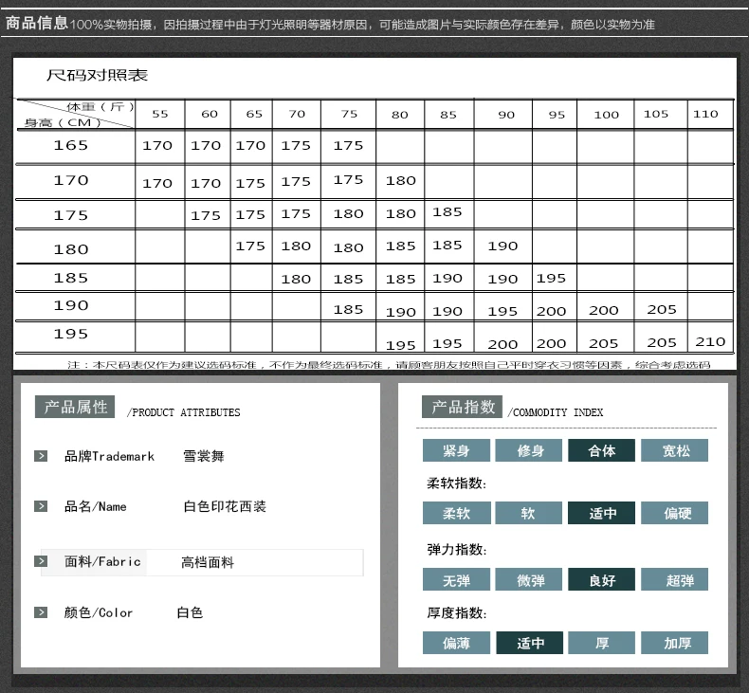The image size is (749, 693).
Task: Click the 100 weight column header
Action: coord(606,115)
